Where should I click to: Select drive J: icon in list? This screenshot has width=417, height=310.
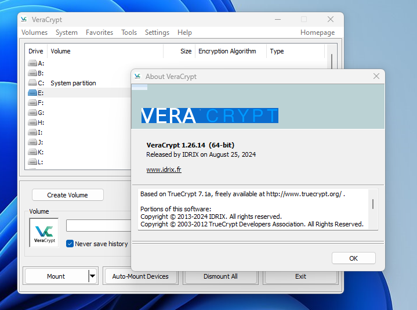[32, 142]
